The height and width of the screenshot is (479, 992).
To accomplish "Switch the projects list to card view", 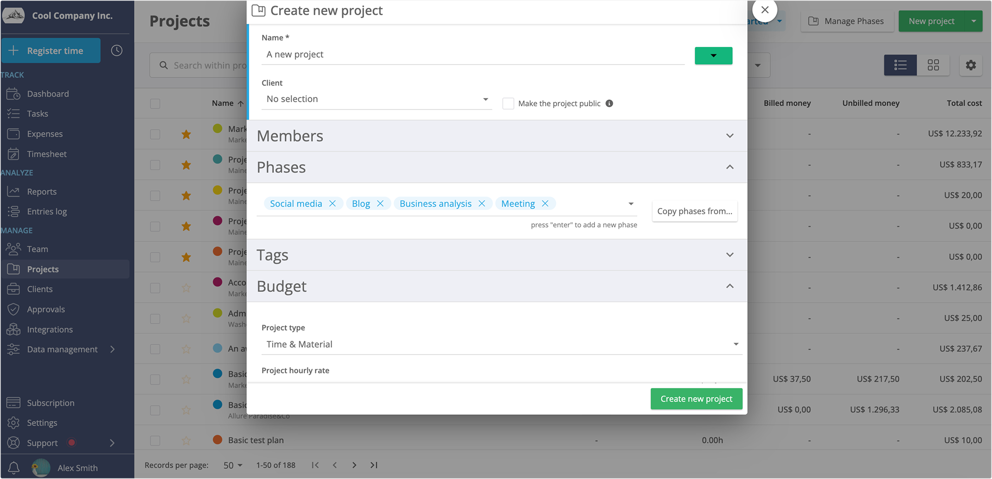I will [933, 65].
